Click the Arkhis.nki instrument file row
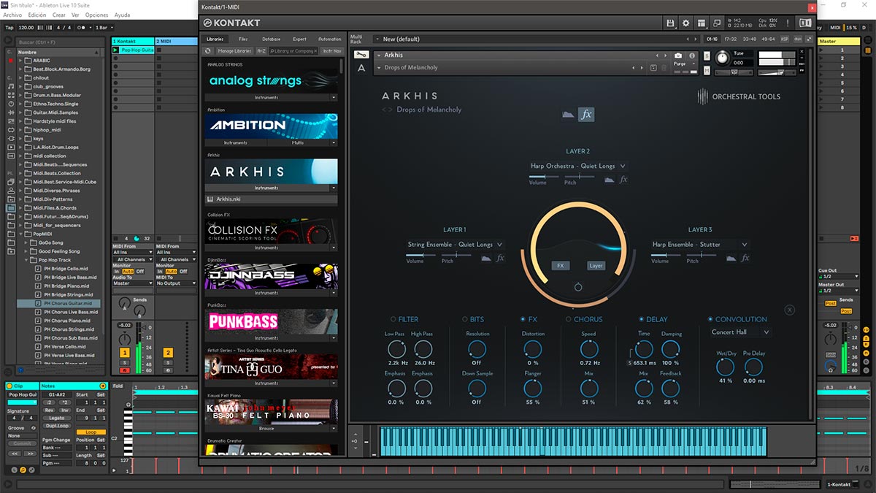The image size is (876, 493). pos(272,199)
